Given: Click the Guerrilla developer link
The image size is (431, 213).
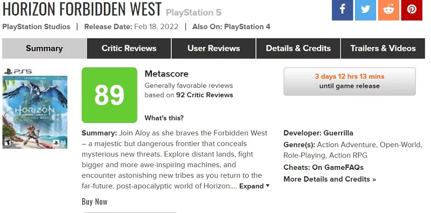Looking at the screenshot, I should [x=338, y=133].
